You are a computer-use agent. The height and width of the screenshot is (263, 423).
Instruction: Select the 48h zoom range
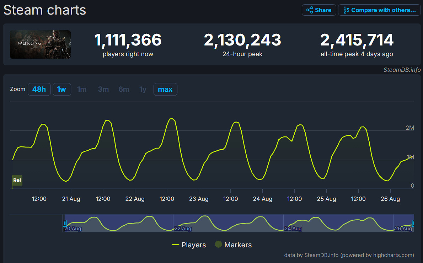(39, 89)
